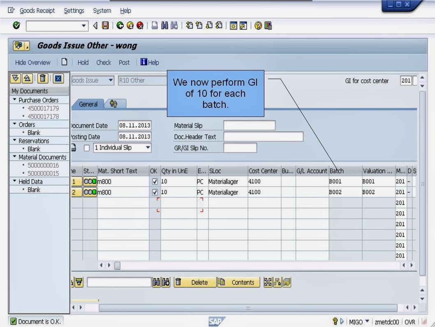This screenshot has width=435, height=327.
Task: Switch to the General tab
Action: 88,104
